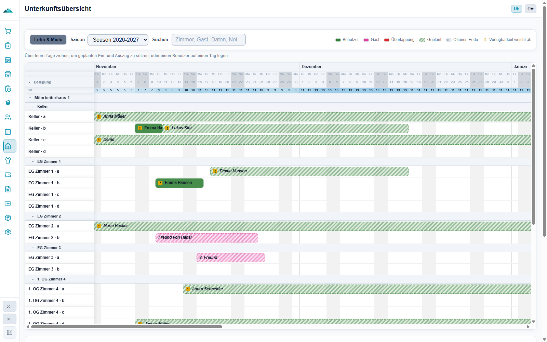Open the shopping cart sidebar icon
This screenshot has width=547, height=342.
point(8,31)
